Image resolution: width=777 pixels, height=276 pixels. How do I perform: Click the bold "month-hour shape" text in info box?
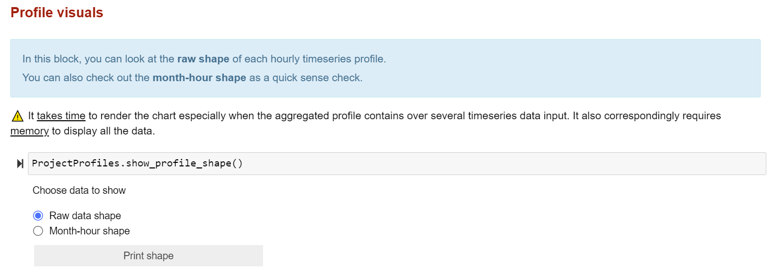(x=199, y=78)
